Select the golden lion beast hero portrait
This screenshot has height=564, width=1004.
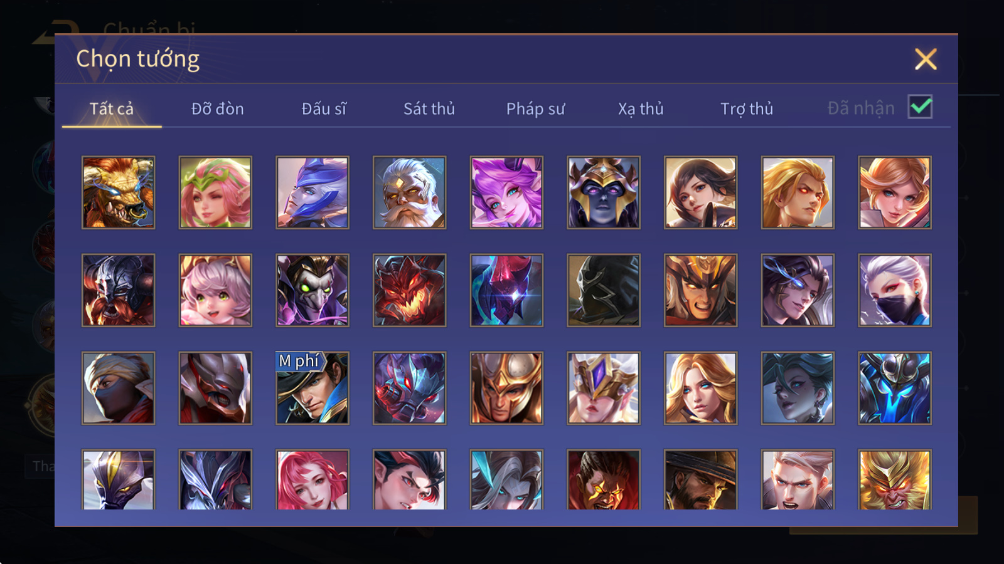[x=118, y=192]
